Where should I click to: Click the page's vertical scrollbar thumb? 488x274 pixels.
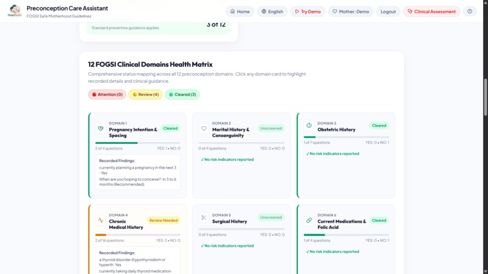(x=485, y=97)
